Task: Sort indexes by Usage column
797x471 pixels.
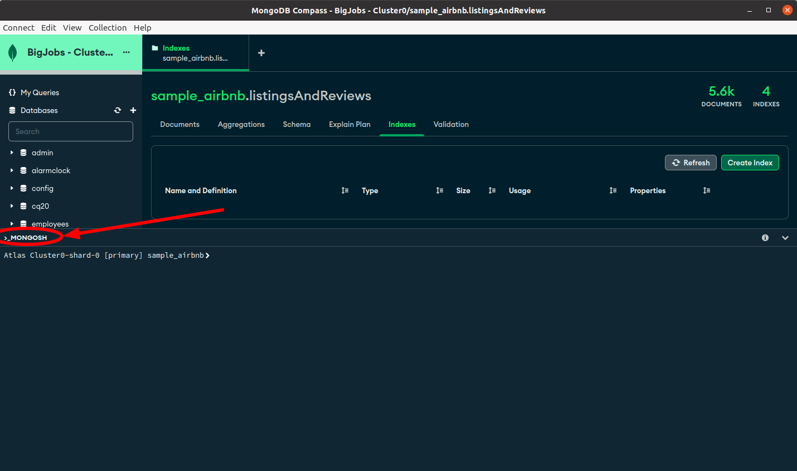Action: pyautogui.click(x=613, y=190)
